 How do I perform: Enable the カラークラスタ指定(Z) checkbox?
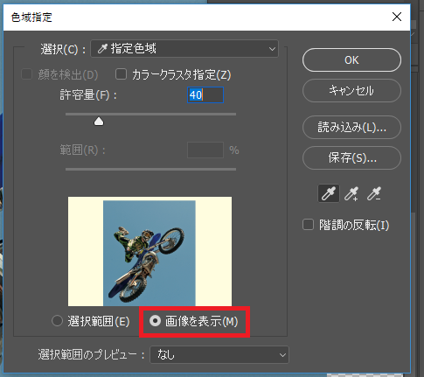[121, 74]
